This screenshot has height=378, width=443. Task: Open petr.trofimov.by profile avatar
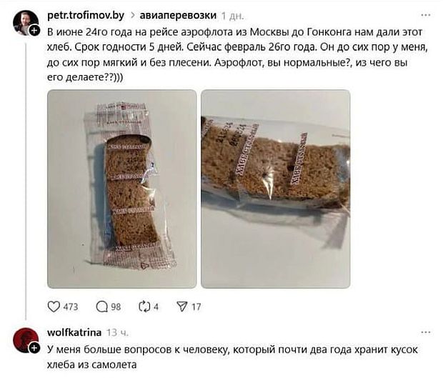(26, 23)
